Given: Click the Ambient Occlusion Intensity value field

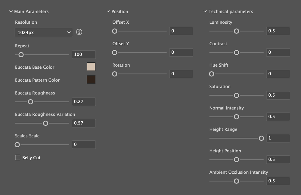Looking at the screenshot, I should (x=278, y=181).
